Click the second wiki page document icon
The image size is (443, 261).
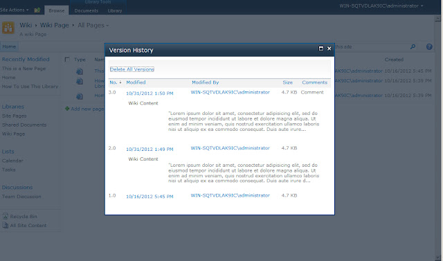coord(80,82)
